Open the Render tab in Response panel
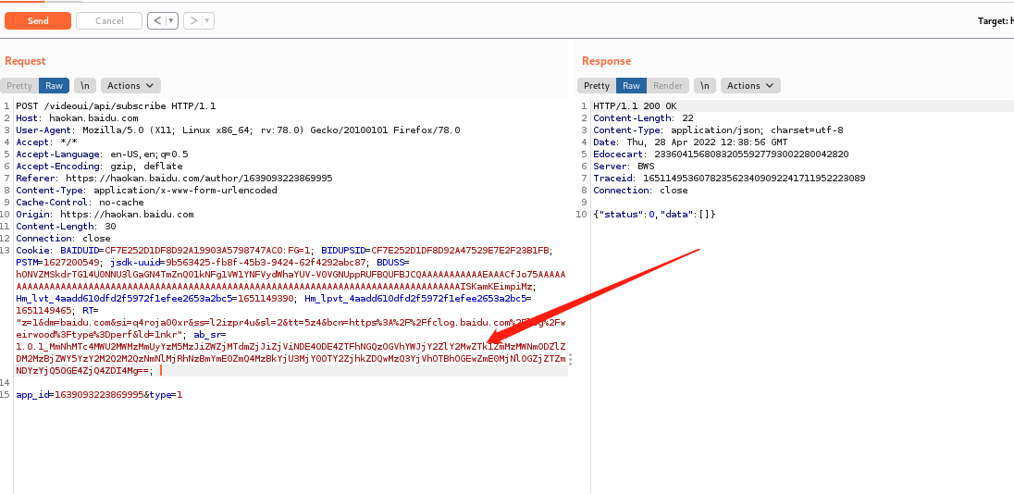The width and height of the screenshot is (1014, 494). 668,85
